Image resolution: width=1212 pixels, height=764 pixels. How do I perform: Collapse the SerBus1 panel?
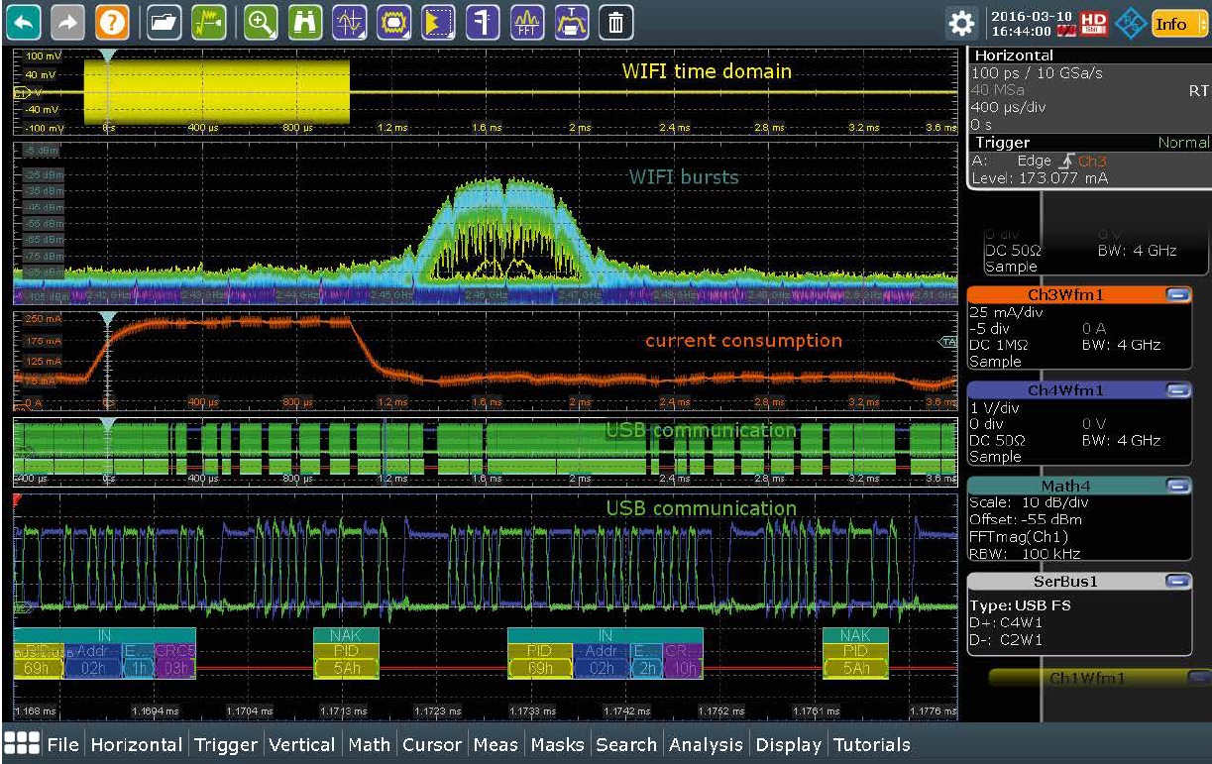1177,581
